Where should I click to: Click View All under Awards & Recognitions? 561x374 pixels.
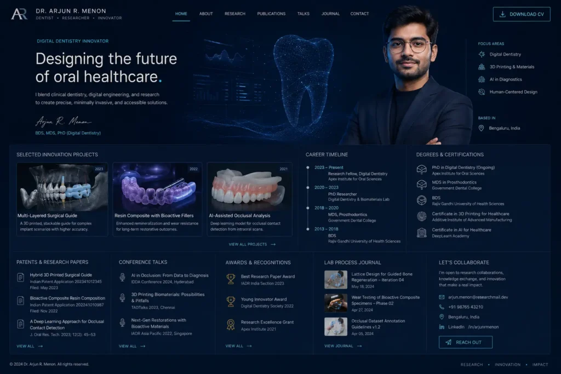[239, 346]
